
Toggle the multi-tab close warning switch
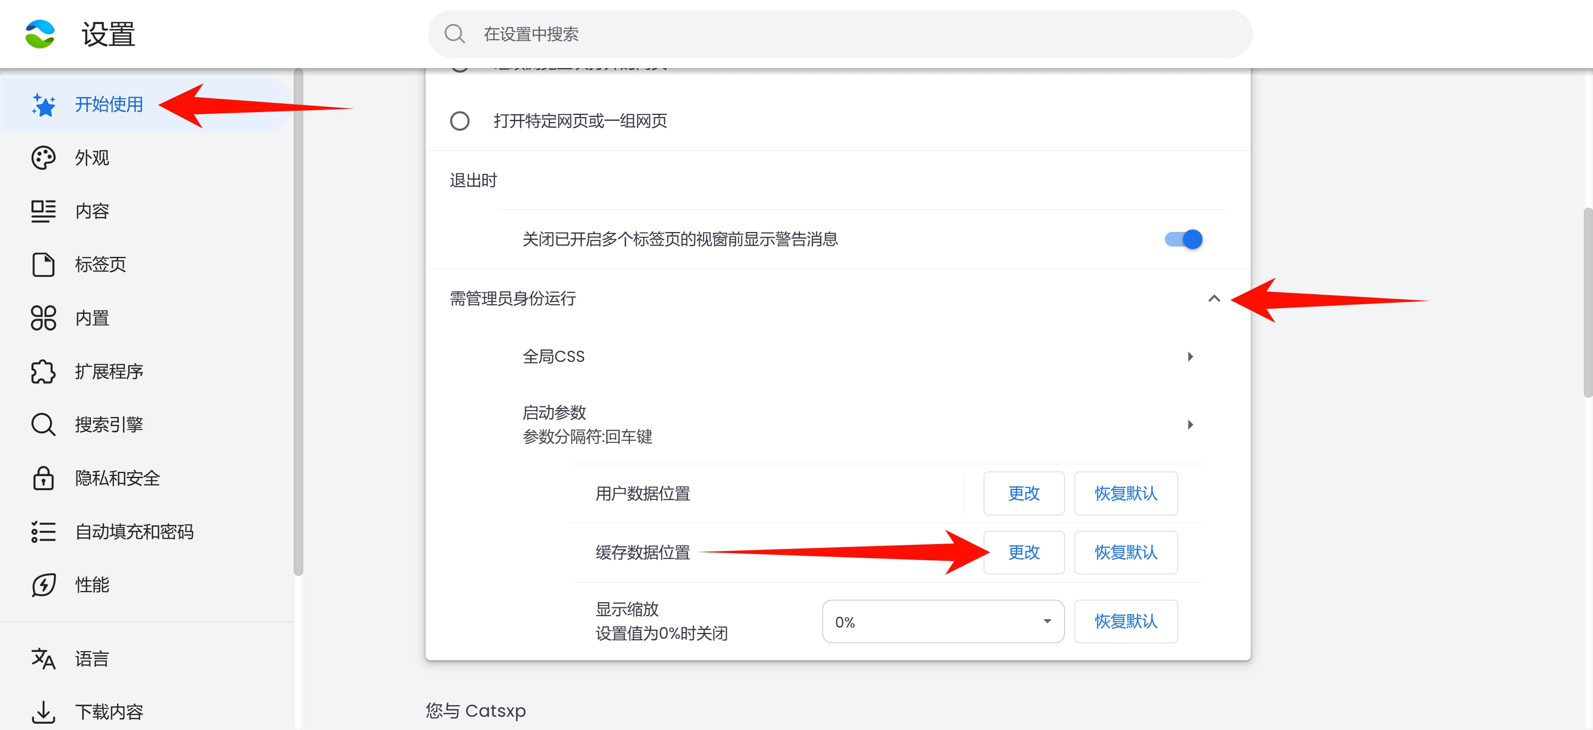click(x=1183, y=239)
